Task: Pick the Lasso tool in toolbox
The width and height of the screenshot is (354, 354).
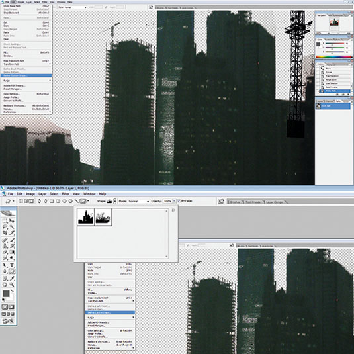Action: (x=5, y=227)
